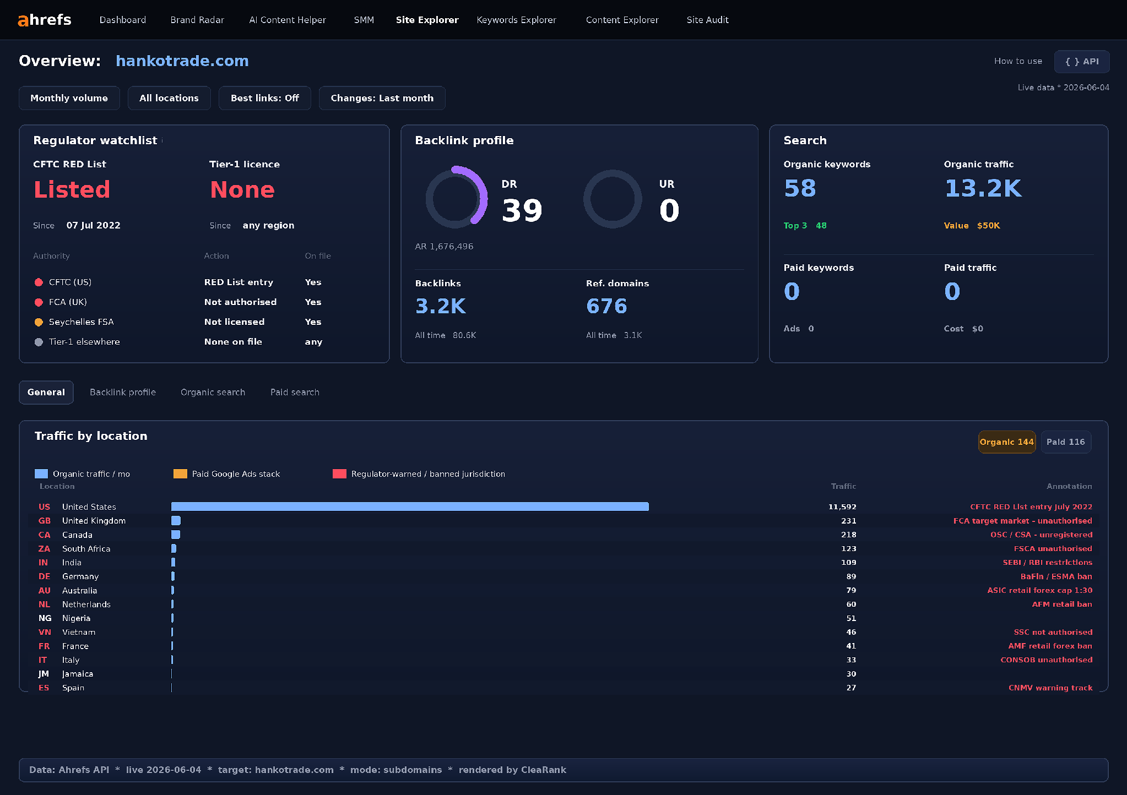The width and height of the screenshot is (1127, 795).
Task: Toggle the Organic 144 view
Action: (x=1007, y=442)
